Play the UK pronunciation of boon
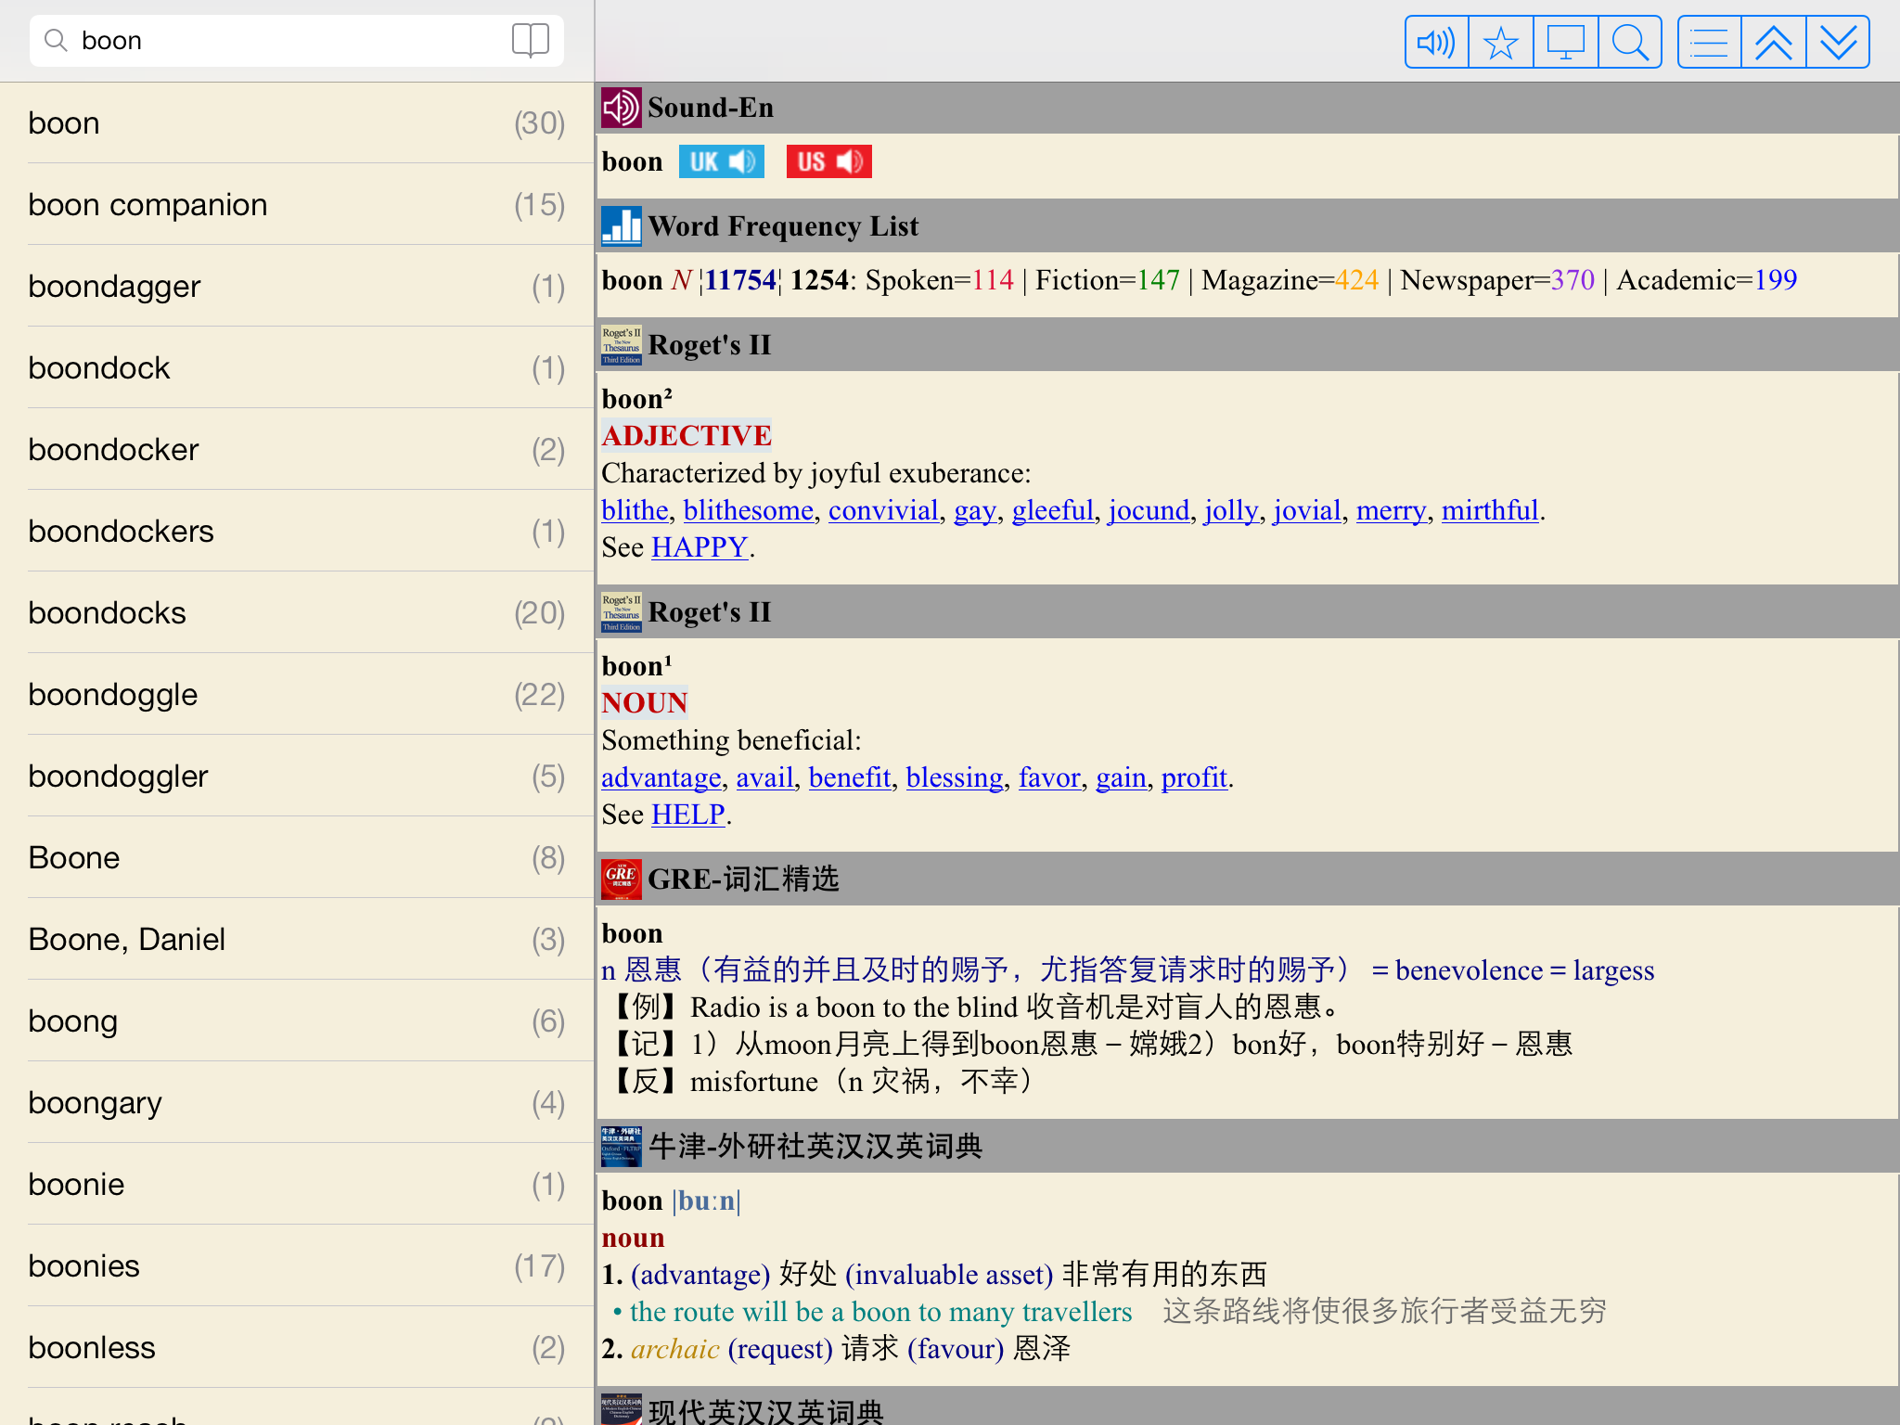 (722, 161)
